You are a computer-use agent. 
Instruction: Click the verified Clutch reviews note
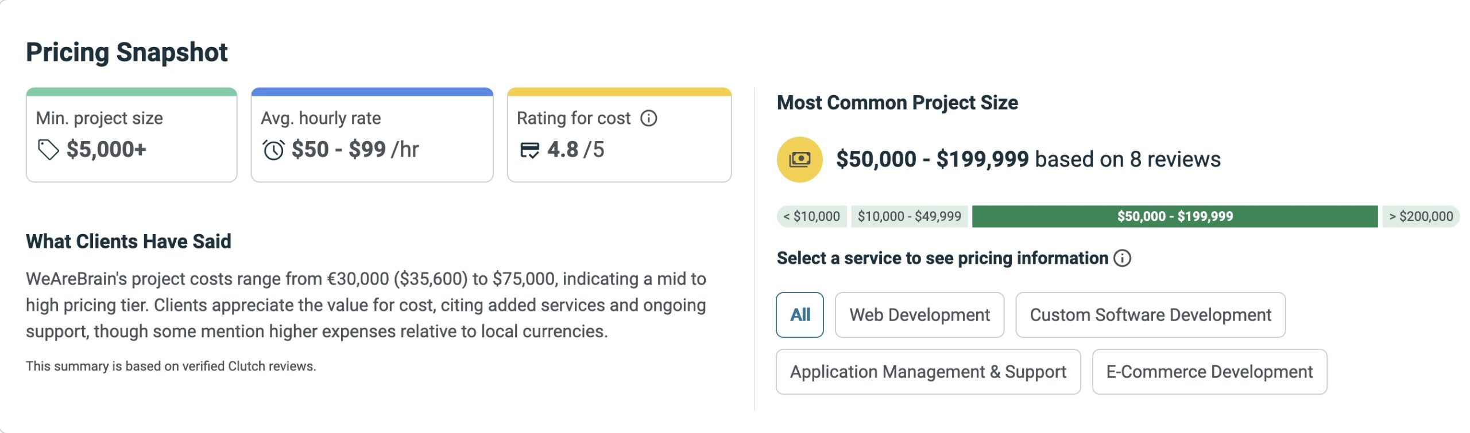click(171, 366)
